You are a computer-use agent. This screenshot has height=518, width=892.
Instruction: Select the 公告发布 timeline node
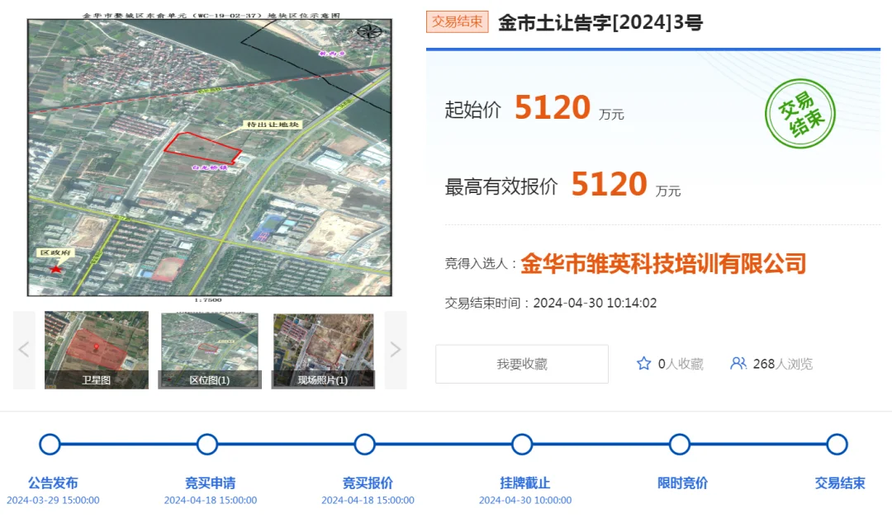(50, 444)
